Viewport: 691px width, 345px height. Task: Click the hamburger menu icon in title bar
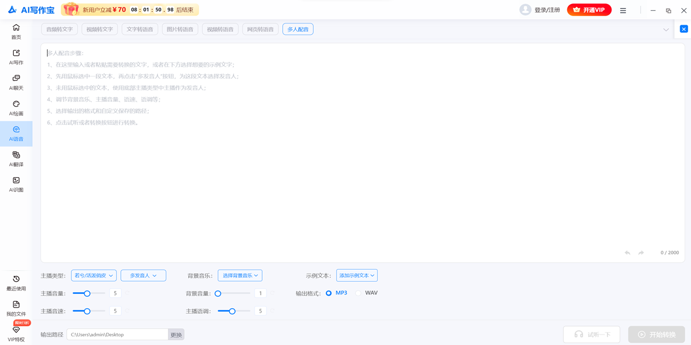(623, 10)
